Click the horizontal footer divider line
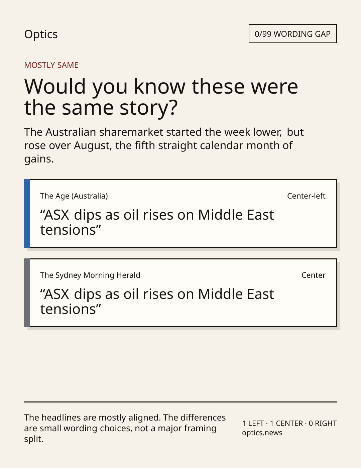This screenshot has width=361, height=468. [180, 402]
